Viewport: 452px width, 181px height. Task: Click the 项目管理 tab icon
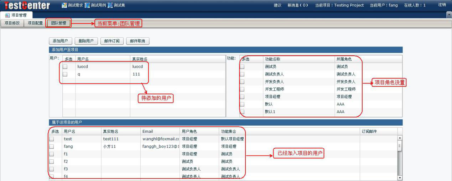tap(7, 15)
